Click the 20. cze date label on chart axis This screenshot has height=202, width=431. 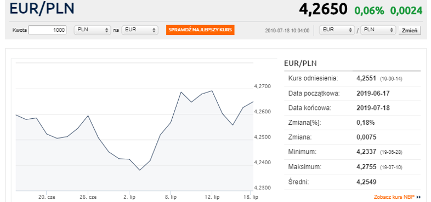point(47,197)
